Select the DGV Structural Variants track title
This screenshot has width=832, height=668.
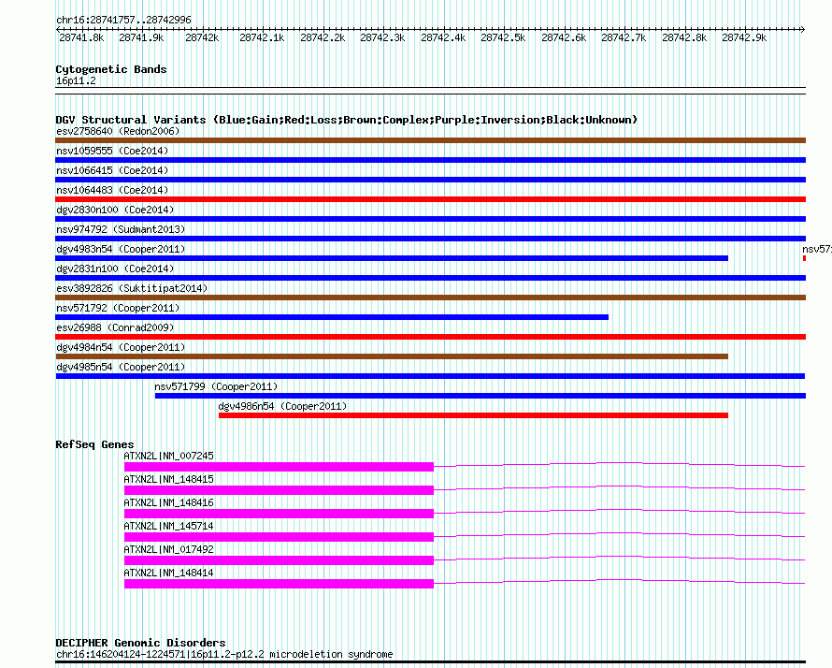[x=347, y=120]
